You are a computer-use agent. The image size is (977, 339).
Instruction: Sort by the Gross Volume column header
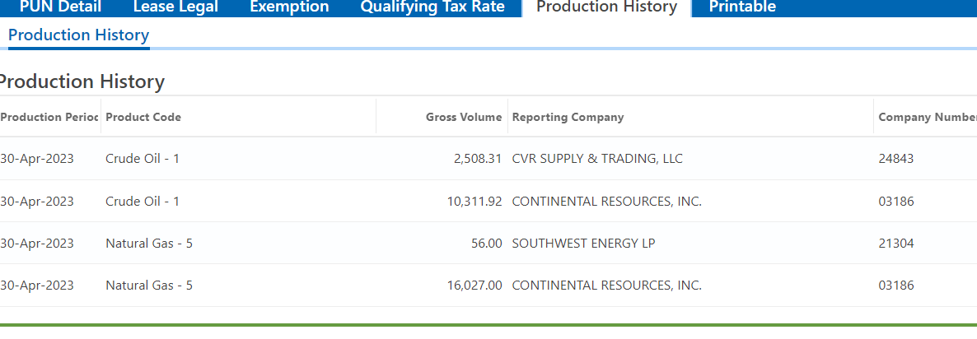(464, 117)
